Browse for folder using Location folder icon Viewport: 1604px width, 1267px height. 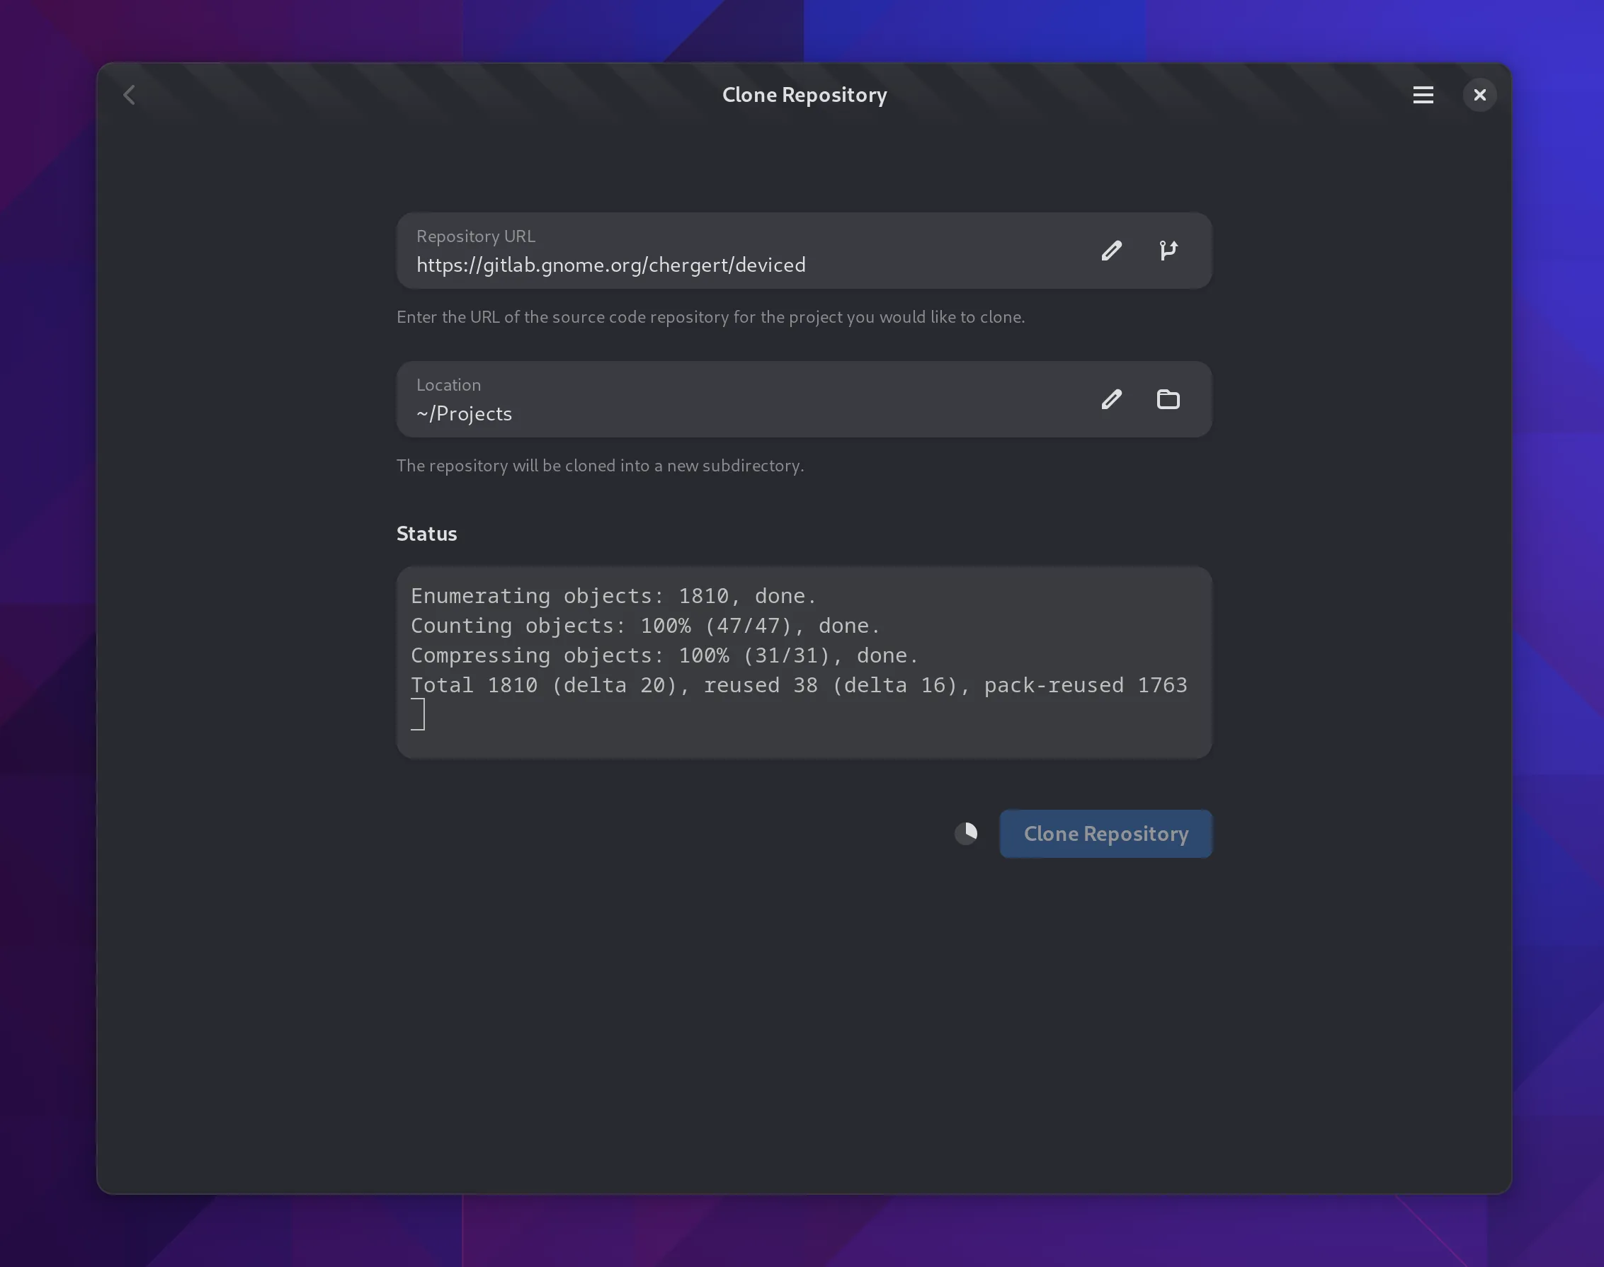(1168, 399)
